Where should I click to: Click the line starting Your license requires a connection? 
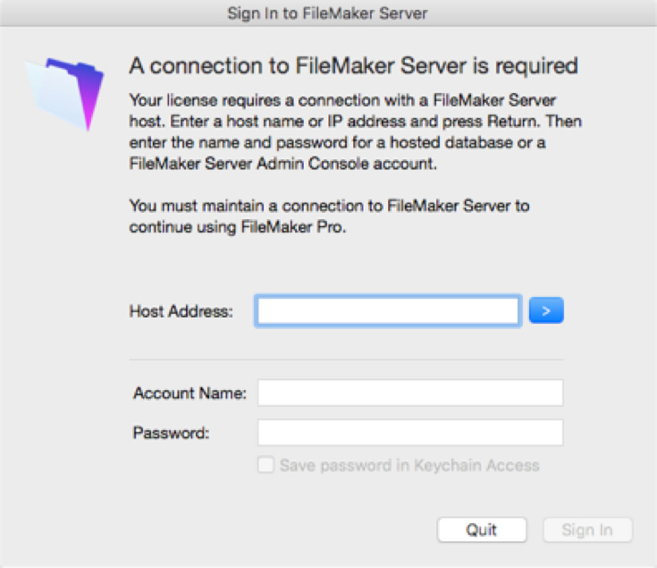pyautogui.click(x=342, y=100)
